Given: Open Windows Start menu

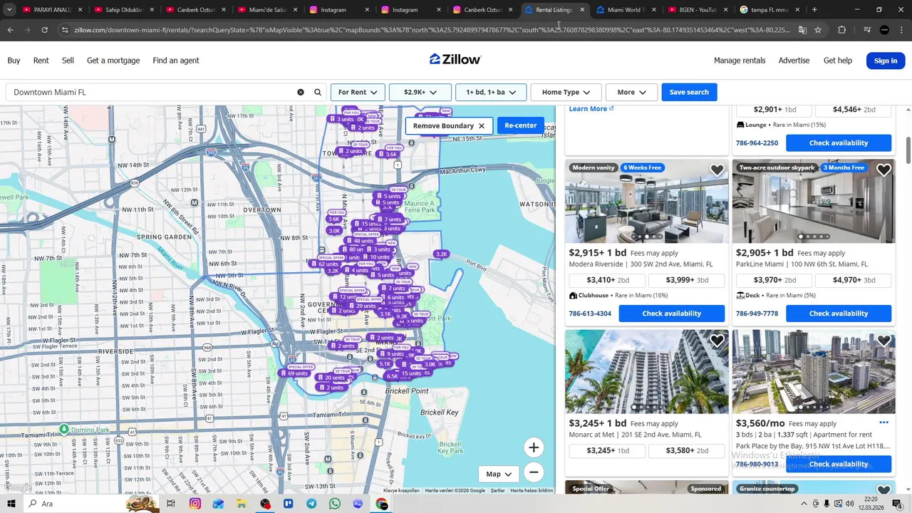Looking at the screenshot, I should point(11,504).
